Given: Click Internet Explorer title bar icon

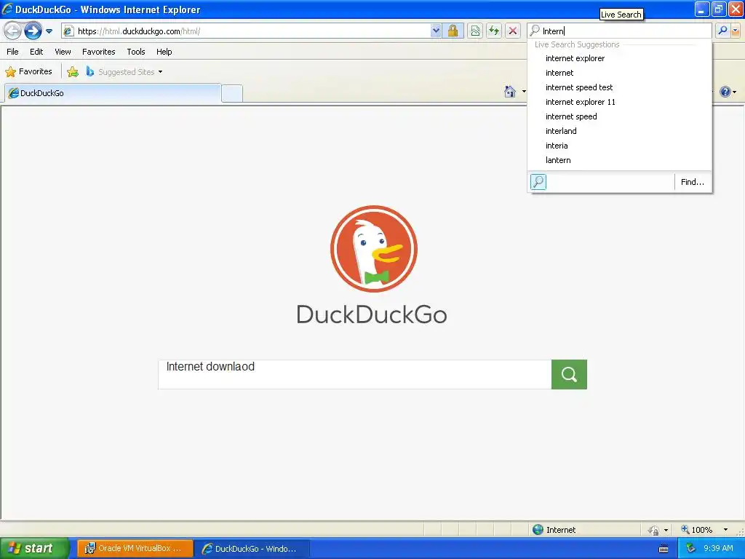Looking at the screenshot, I should (x=7, y=9).
